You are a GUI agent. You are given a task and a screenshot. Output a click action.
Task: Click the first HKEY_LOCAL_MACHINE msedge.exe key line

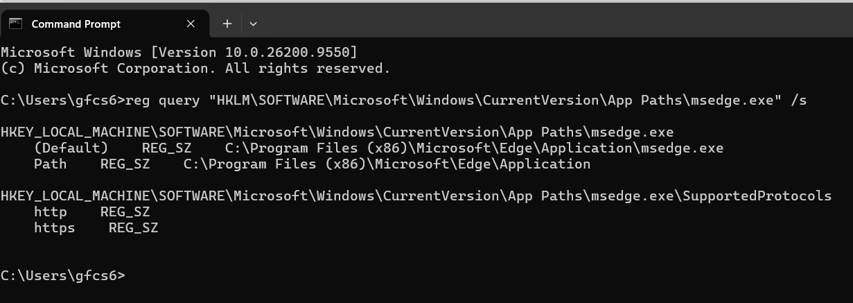[337, 132]
